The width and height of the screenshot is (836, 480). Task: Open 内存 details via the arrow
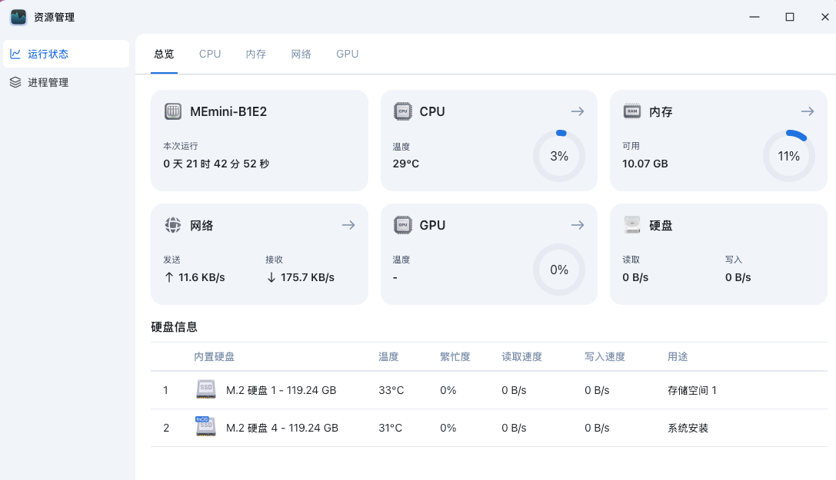click(807, 111)
